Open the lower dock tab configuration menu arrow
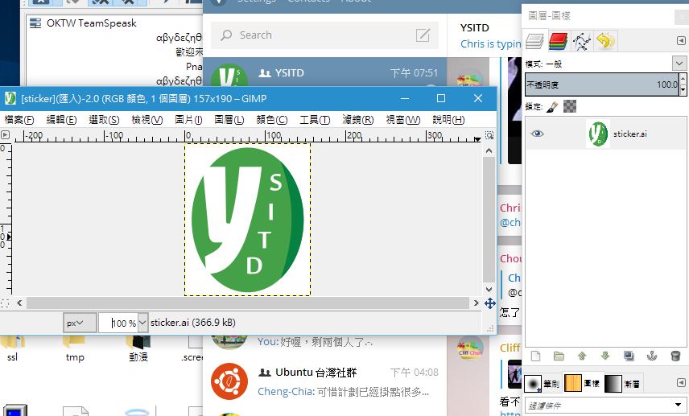The image size is (689, 416). tap(681, 383)
